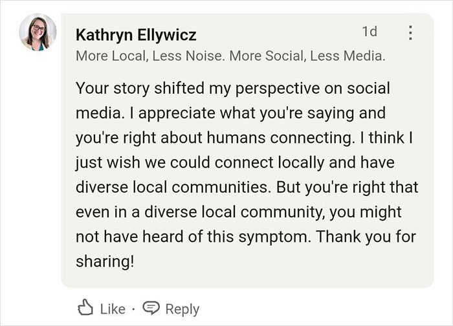Image resolution: width=453 pixels, height=326 pixels.
Task: Click the 'humans connecting' phrase in the comment
Action: click(x=286, y=137)
